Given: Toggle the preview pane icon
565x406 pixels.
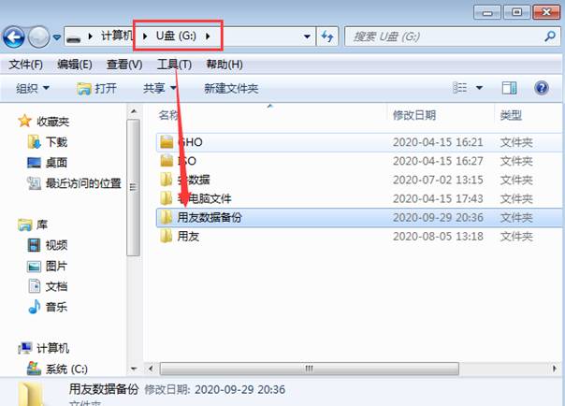Looking at the screenshot, I should coord(509,88).
